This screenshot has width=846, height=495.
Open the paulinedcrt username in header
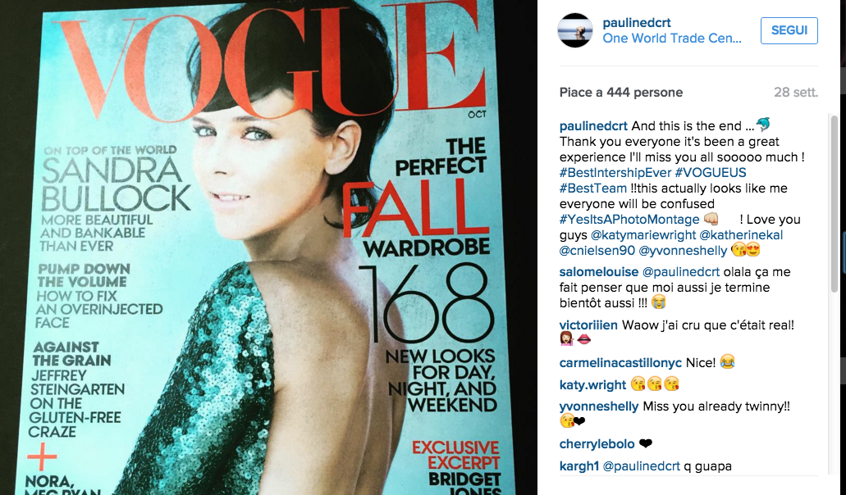click(x=637, y=23)
